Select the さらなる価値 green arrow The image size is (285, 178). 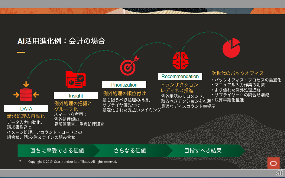click(x=130, y=150)
